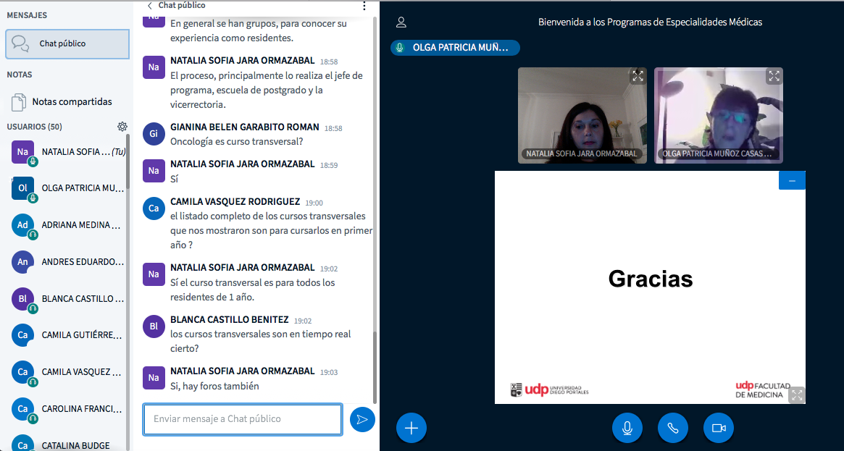Minimize the presentation with the minus button

click(x=792, y=180)
